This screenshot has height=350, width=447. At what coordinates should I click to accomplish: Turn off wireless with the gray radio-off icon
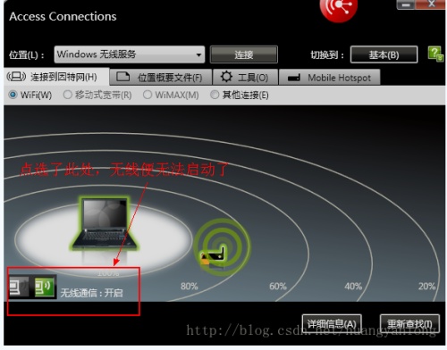pyautogui.click(x=19, y=287)
